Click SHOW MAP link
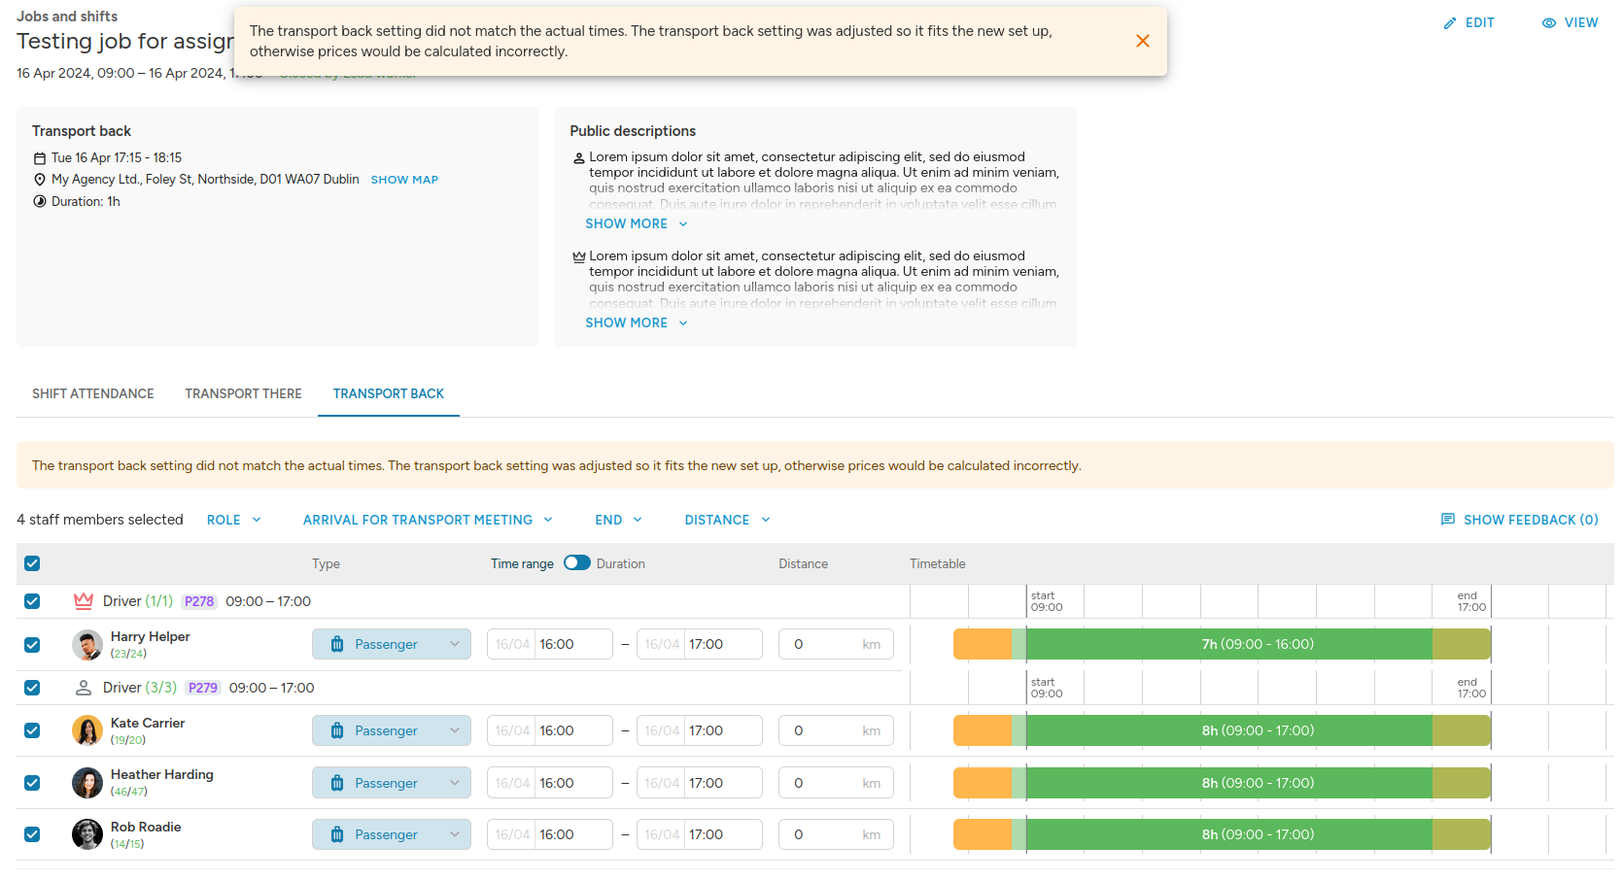Screen dimensions: 1623x881 tap(404, 180)
